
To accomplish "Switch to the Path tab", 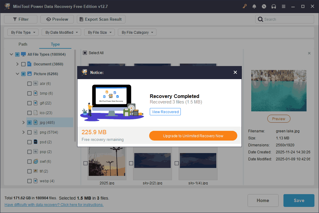I will [23, 44].
